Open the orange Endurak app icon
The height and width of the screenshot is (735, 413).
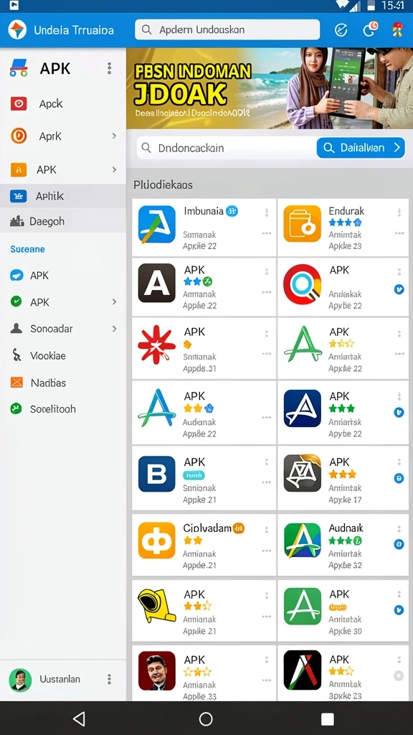coord(303,224)
